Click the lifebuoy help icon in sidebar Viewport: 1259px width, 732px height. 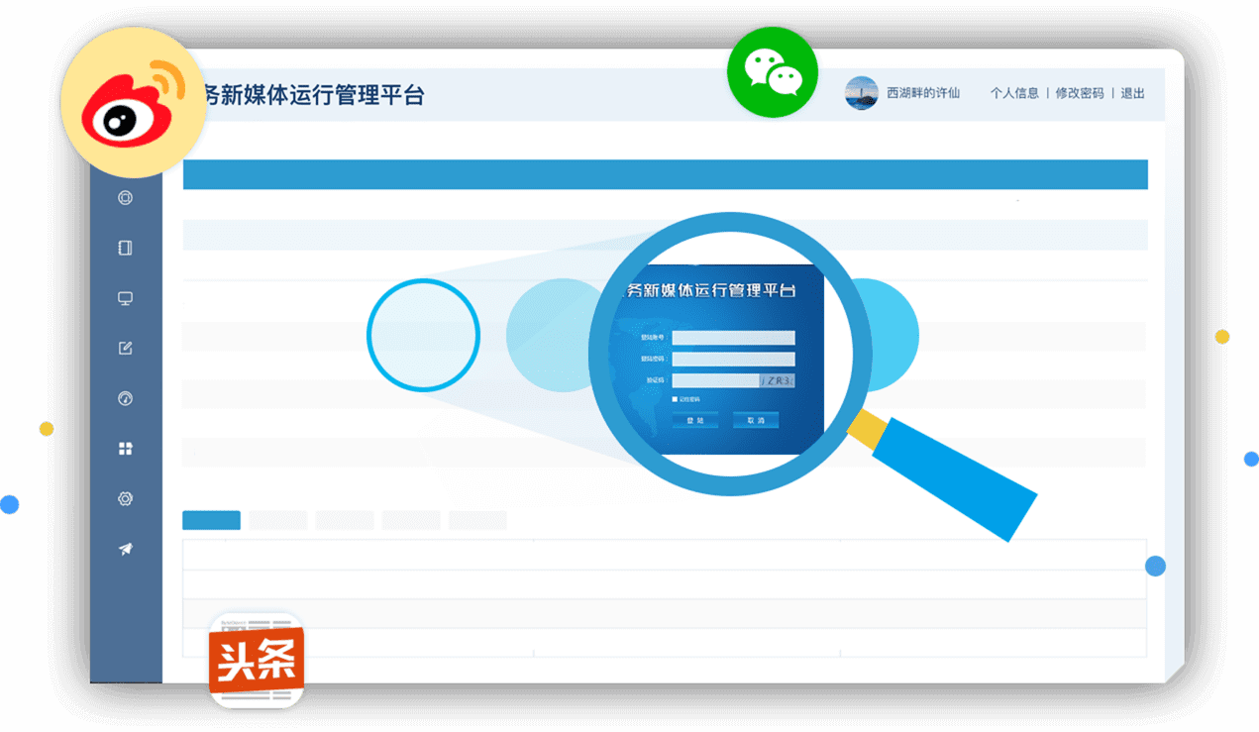[125, 197]
